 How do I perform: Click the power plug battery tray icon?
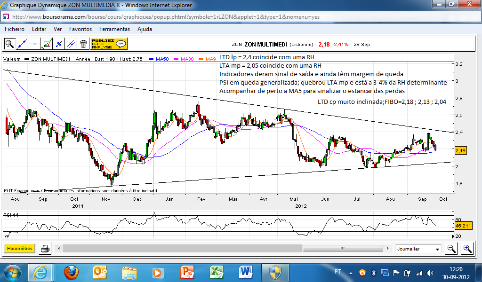(407, 273)
